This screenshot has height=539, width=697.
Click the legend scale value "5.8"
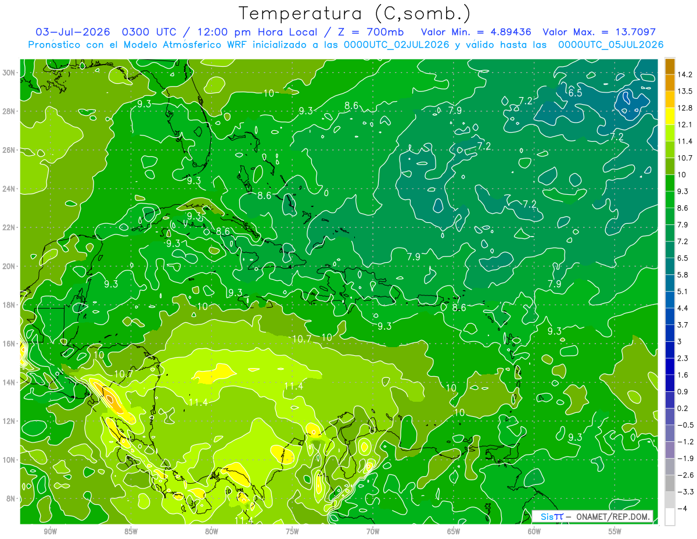click(x=683, y=274)
